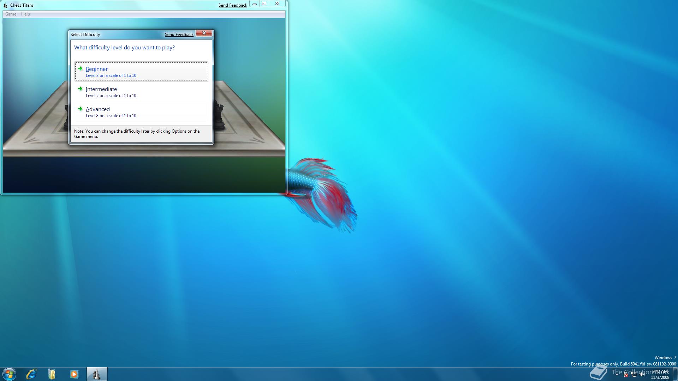The height and width of the screenshot is (381, 678).
Task: Open the Action Center alert tray icon
Action: pyautogui.click(x=625, y=375)
